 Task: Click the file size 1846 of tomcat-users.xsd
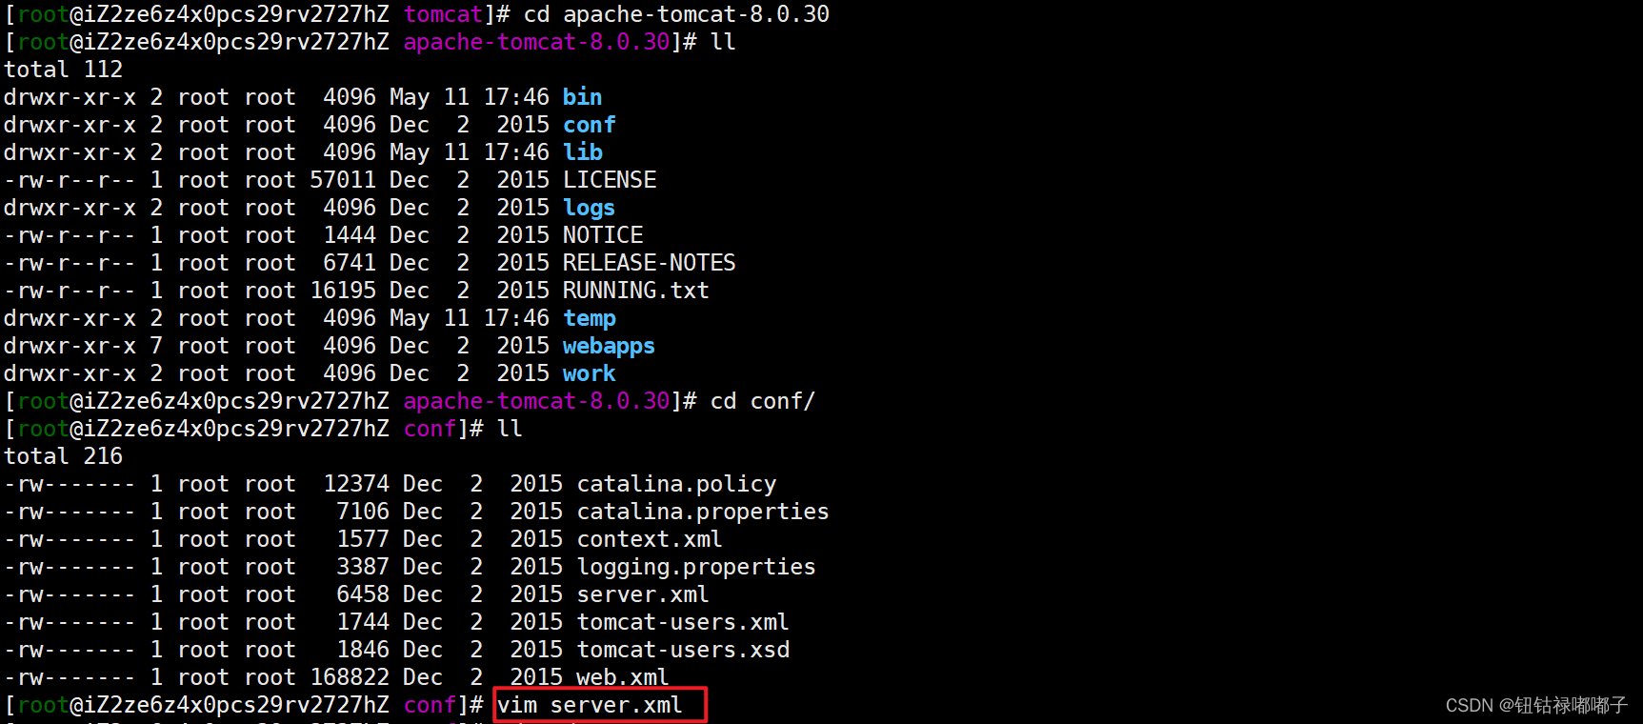click(x=363, y=650)
